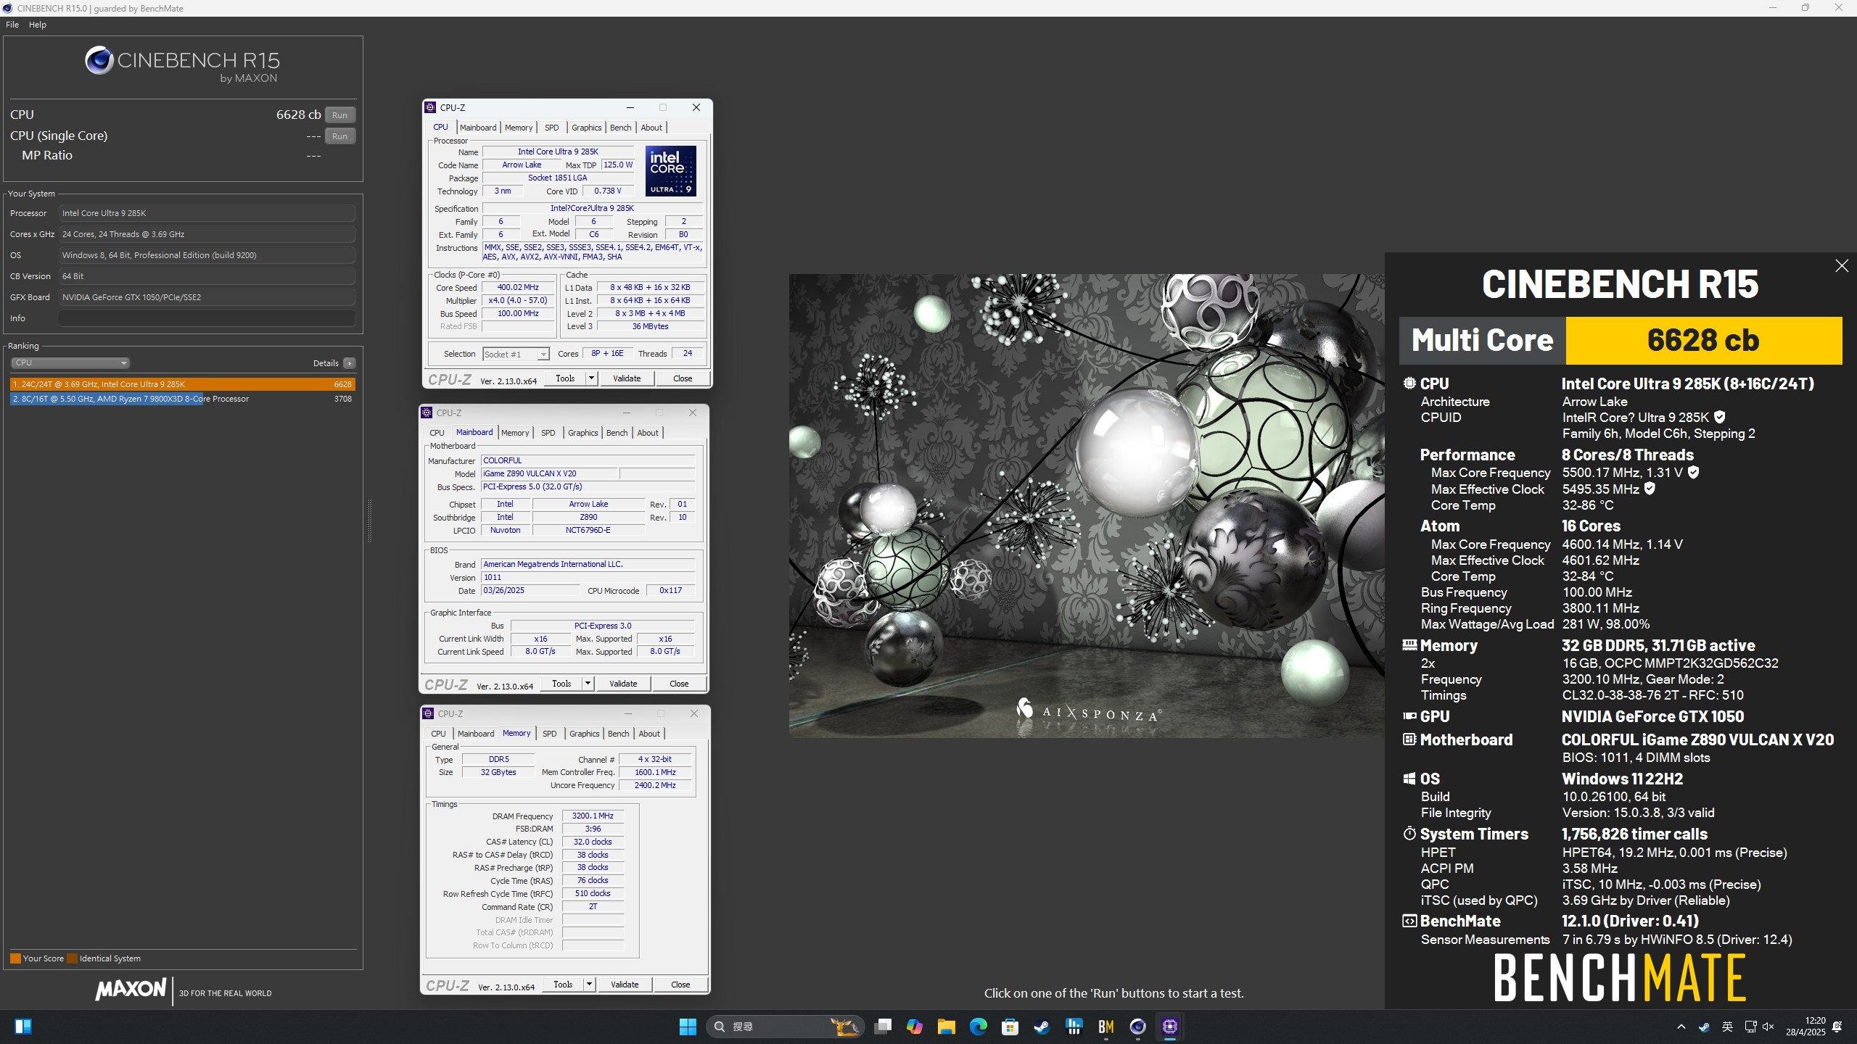Switch to Cinebench taskbar icon

(x=1137, y=1027)
